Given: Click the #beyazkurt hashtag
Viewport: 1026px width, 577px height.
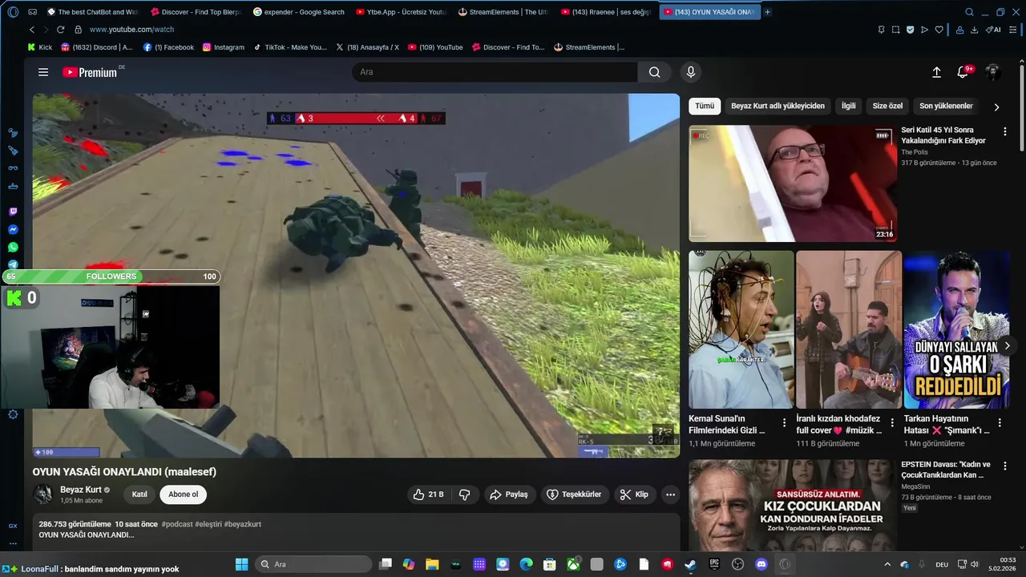Looking at the screenshot, I should tap(242, 524).
